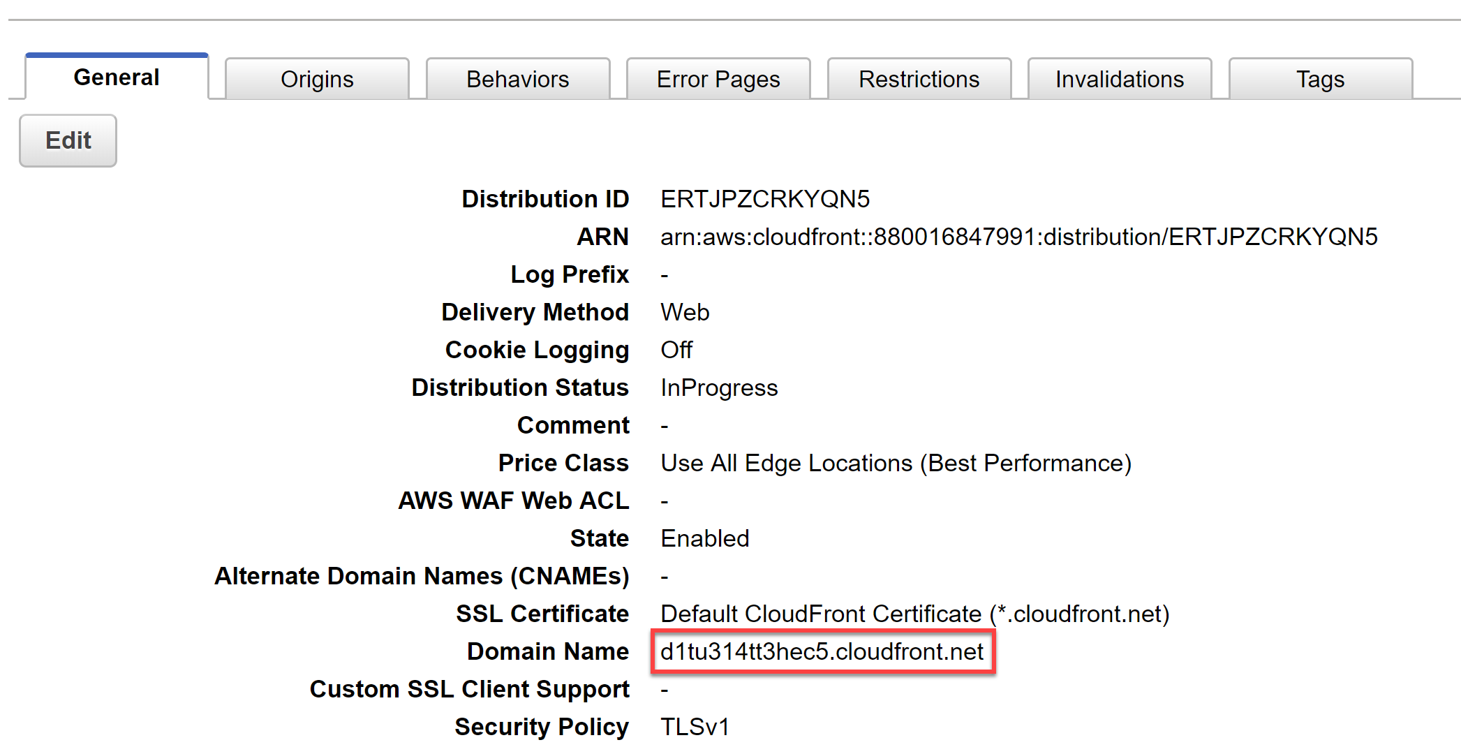The height and width of the screenshot is (754, 1461).
Task: Click the AWS WAF Web ACL label
Action: 514,501
